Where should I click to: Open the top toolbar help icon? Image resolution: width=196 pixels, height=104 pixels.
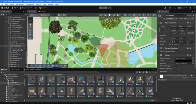pos(190,8)
